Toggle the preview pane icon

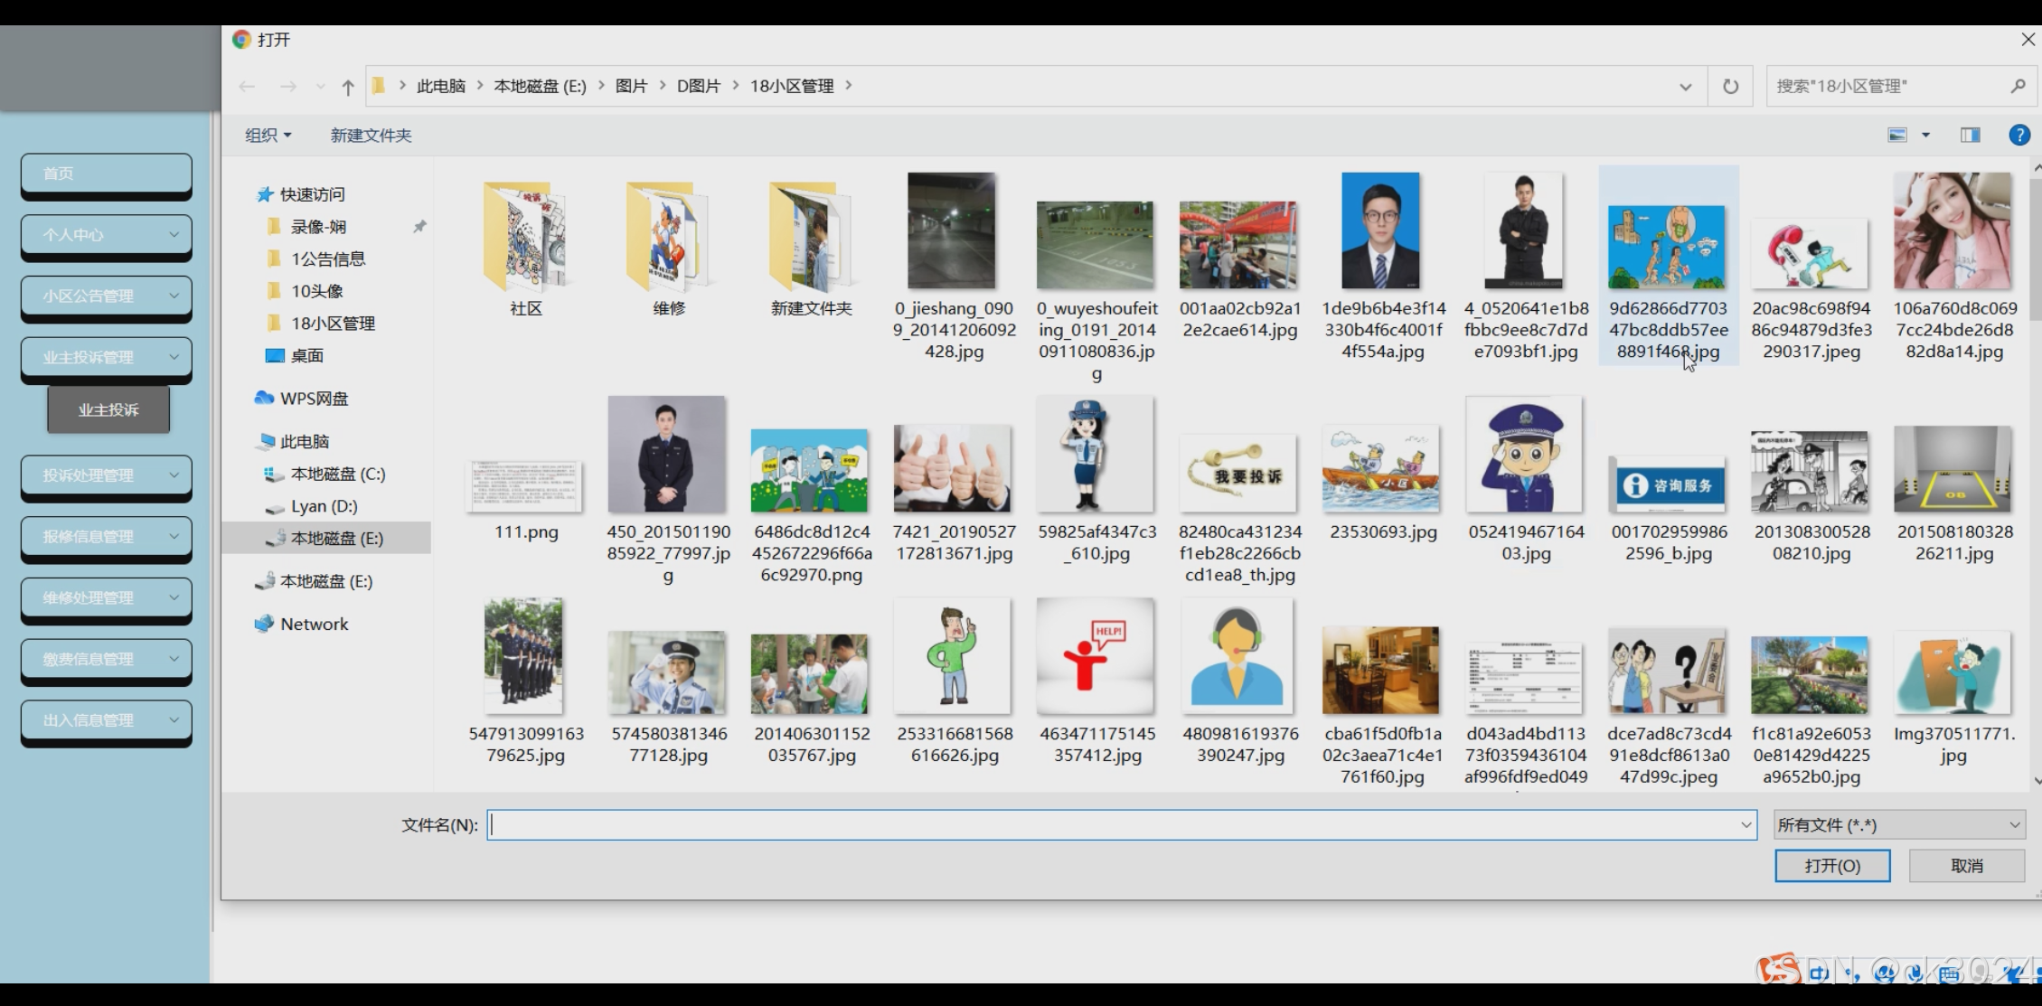pos(1970,135)
